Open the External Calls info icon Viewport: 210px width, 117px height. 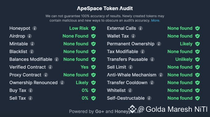[x=140, y=28]
